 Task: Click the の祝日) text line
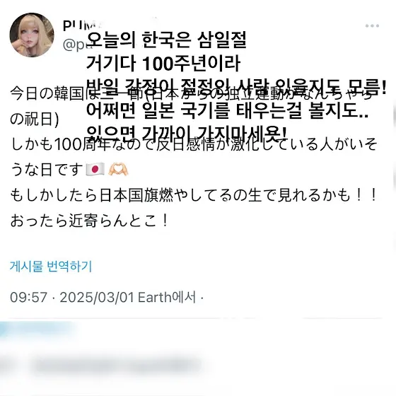tap(35, 119)
